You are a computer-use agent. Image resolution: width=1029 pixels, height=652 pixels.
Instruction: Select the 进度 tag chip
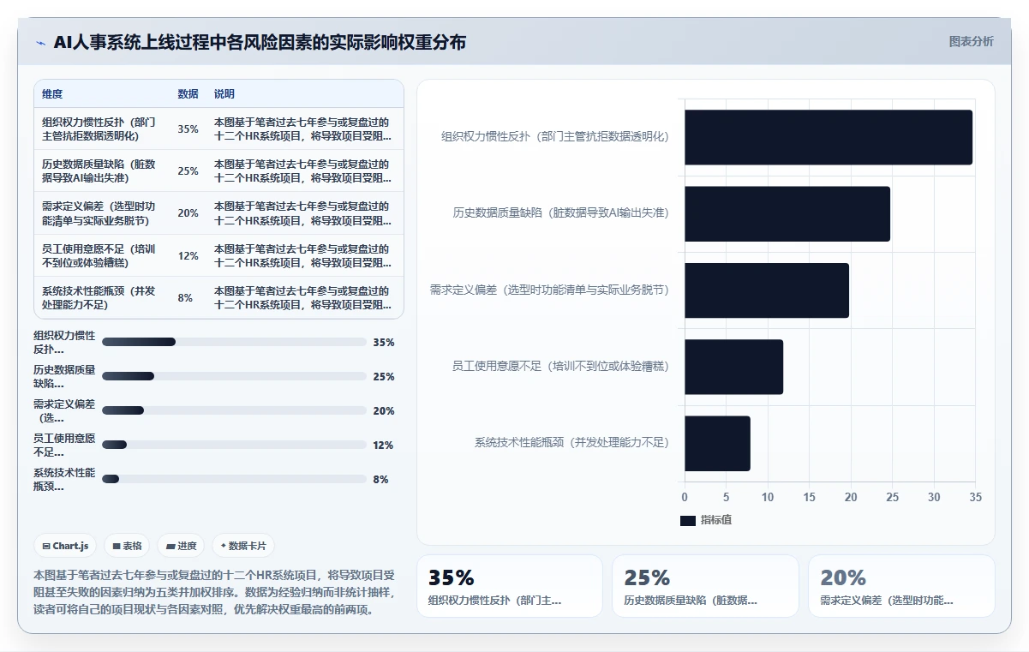tap(181, 546)
